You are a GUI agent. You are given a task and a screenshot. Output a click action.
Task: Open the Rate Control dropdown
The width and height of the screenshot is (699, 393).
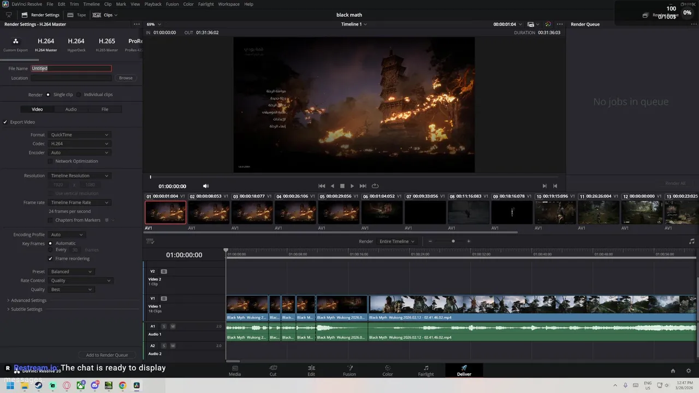[x=80, y=281]
